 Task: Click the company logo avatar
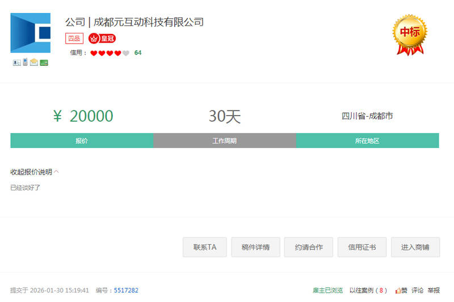pos(30,33)
